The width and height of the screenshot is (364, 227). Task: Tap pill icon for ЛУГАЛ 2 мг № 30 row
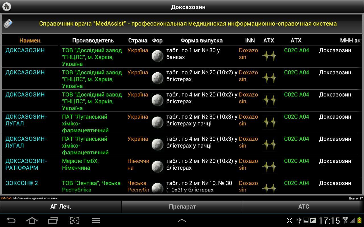157,122
